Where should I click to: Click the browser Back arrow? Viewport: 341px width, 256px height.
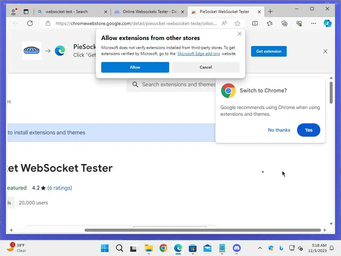[15, 23]
